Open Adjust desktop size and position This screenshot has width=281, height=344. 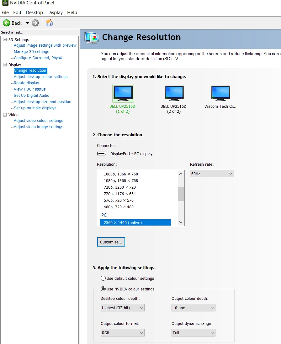tap(42, 102)
